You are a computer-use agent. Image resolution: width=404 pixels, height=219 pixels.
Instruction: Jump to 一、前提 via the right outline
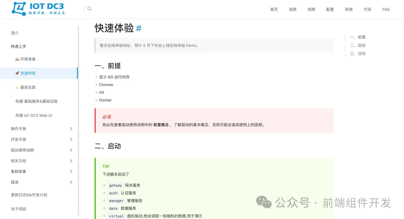(358, 37)
